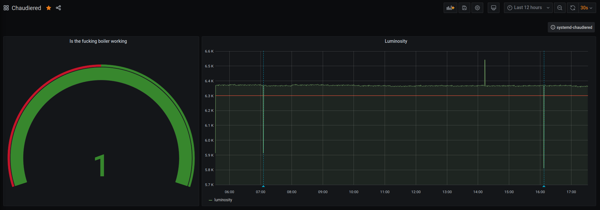Open the boiler working panel title menu
Image resolution: width=600 pixels, height=210 pixels.
click(x=98, y=41)
